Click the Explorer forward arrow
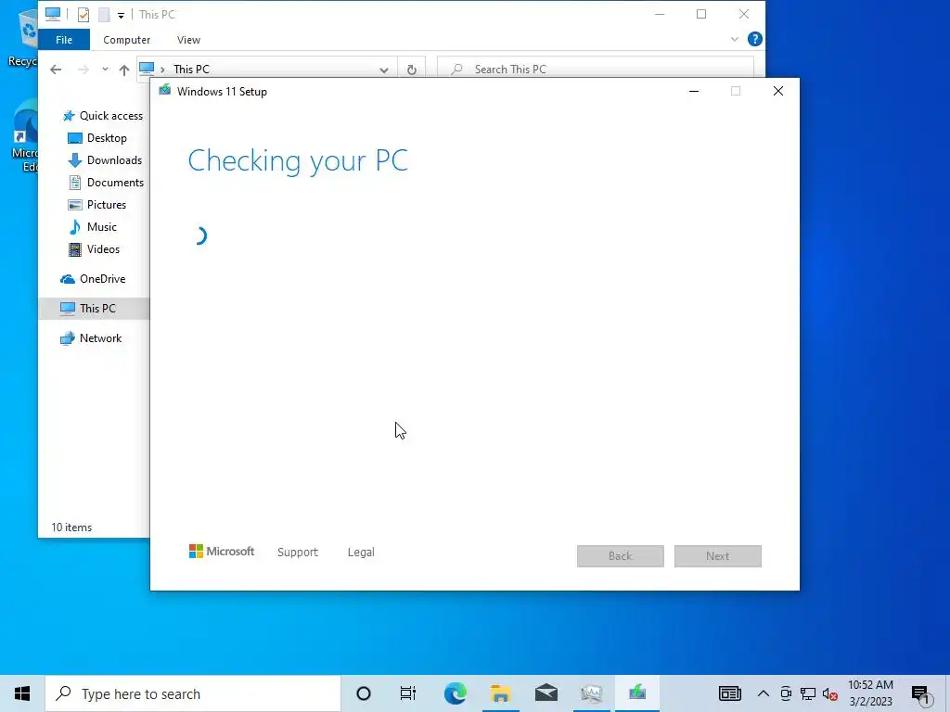Image resolution: width=950 pixels, height=712 pixels. coord(83,70)
